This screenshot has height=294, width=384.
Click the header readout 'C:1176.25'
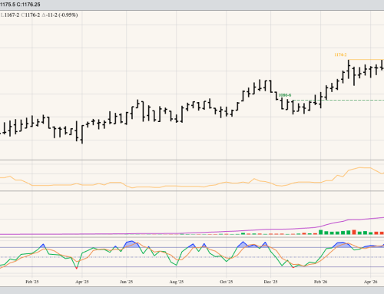pos(28,5)
